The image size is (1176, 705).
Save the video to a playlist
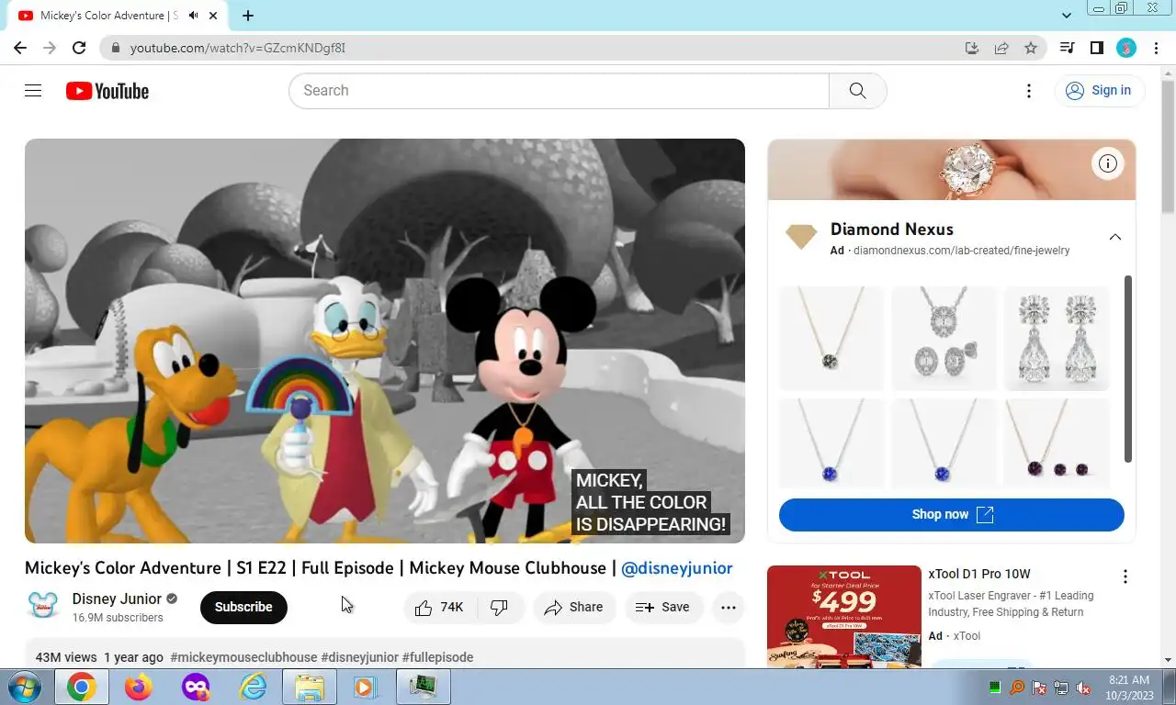663,607
